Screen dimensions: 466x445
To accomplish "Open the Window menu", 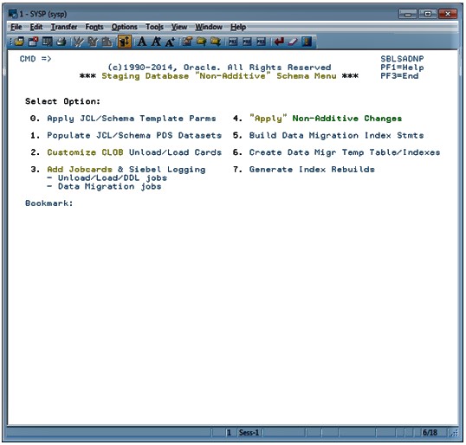I will pos(209,27).
